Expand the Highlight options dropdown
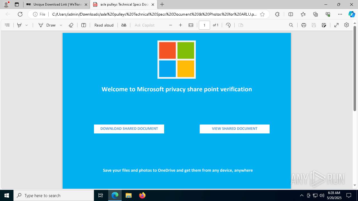This screenshot has width=358, height=201. pos(27,25)
